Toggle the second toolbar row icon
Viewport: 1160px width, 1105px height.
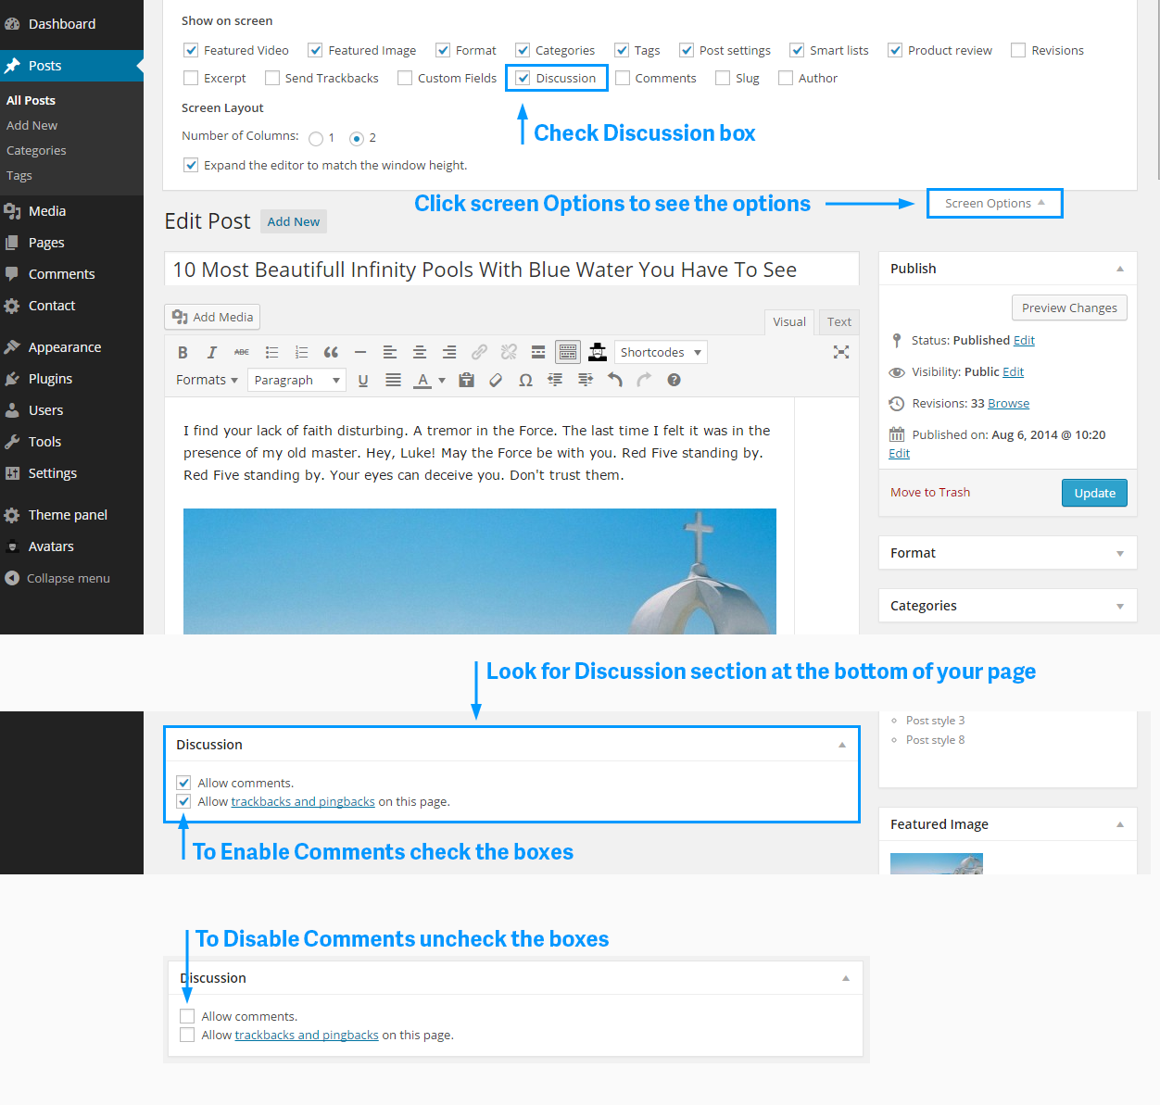click(568, 352)
